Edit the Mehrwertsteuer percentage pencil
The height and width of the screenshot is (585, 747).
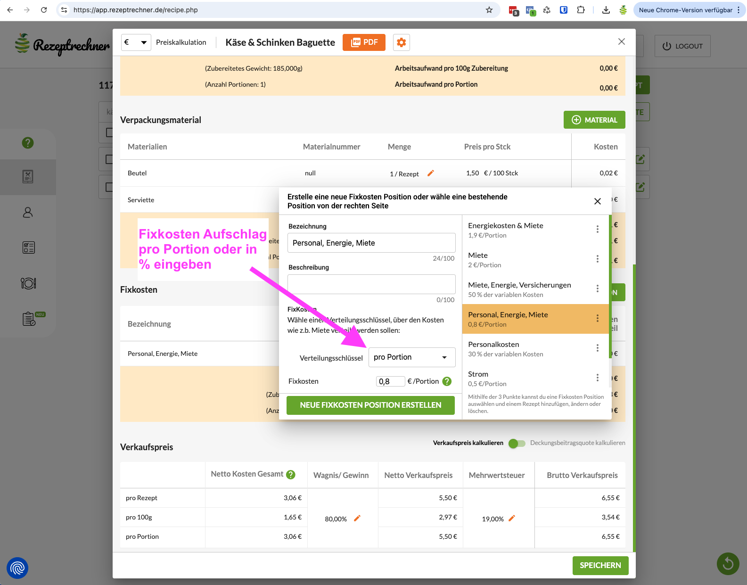coord(512,519)
